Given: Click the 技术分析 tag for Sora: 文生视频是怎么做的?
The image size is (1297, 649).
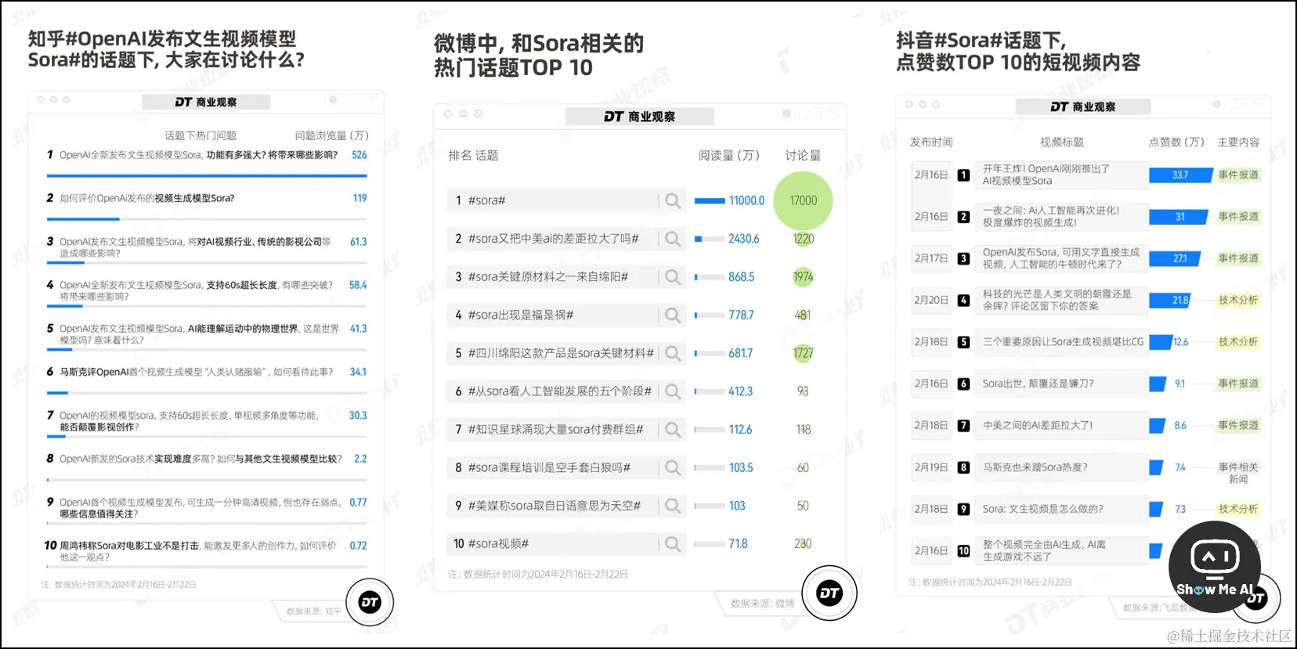Looking at the screenshot, I should [1238, 510].
